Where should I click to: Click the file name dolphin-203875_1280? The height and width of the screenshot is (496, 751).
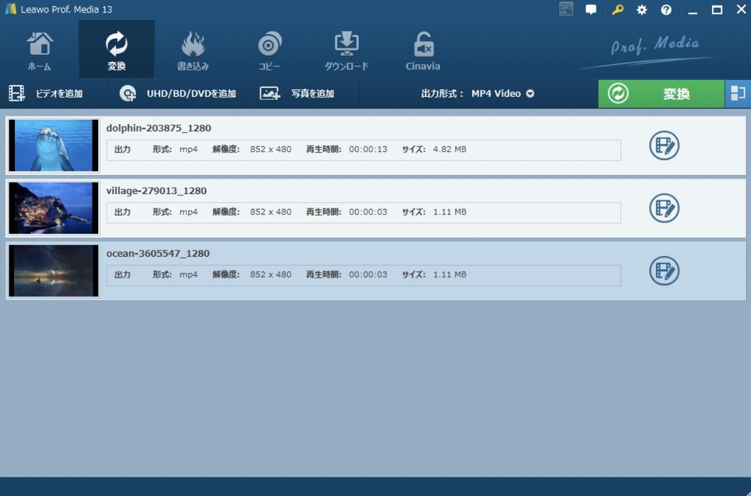(159, 128)
